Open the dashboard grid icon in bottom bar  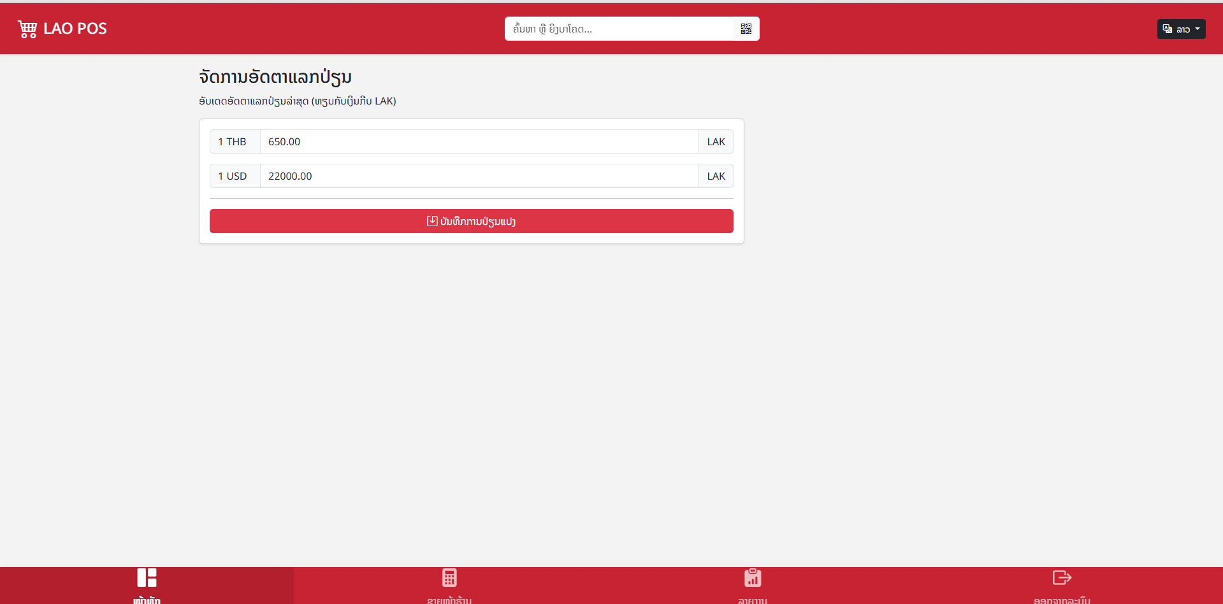(147, 578)
